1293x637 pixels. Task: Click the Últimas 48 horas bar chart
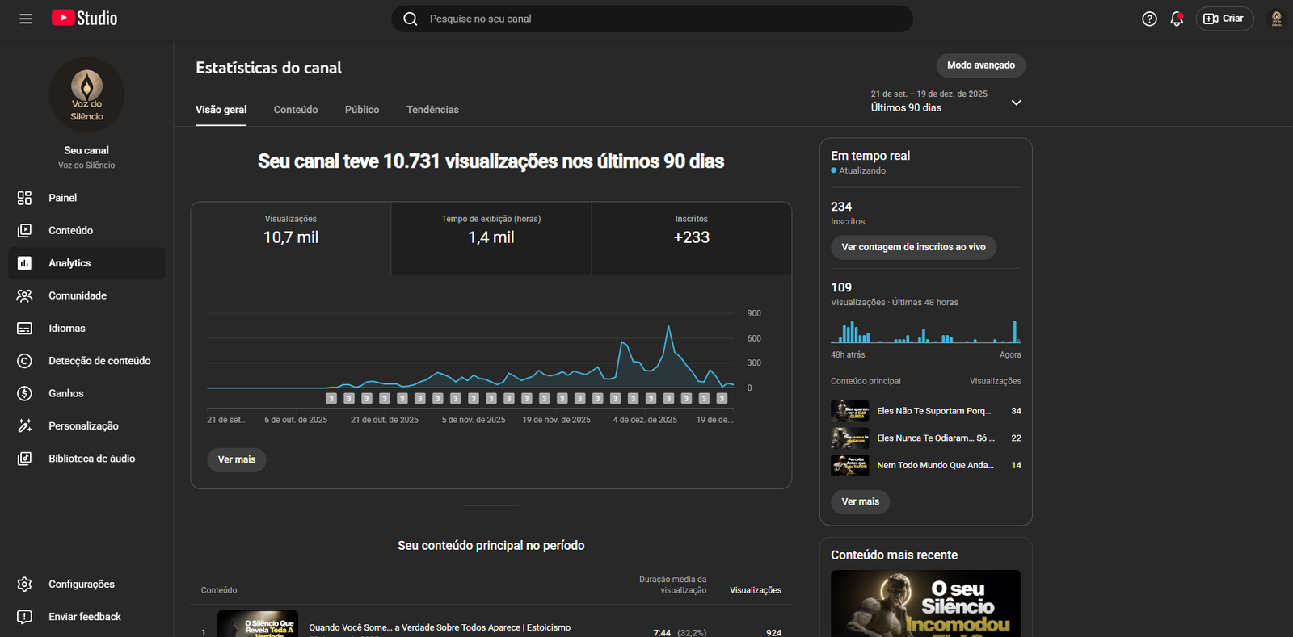[926, 331]
